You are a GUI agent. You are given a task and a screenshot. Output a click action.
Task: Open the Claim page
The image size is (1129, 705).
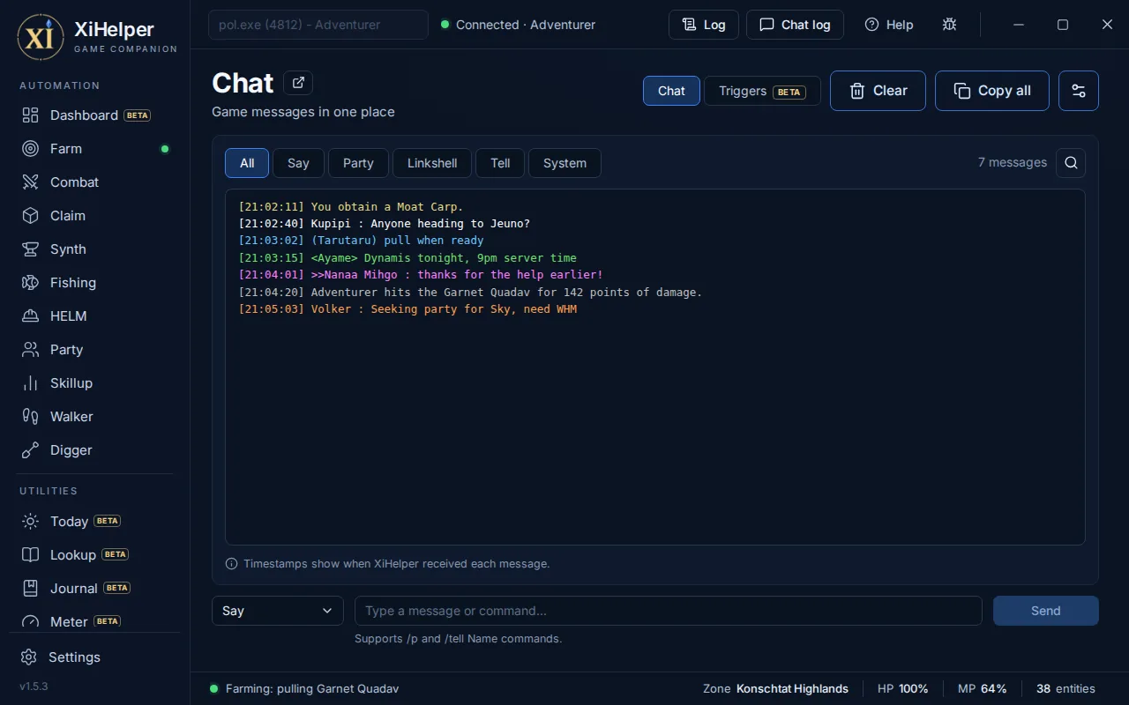click(x=94, y=216)
